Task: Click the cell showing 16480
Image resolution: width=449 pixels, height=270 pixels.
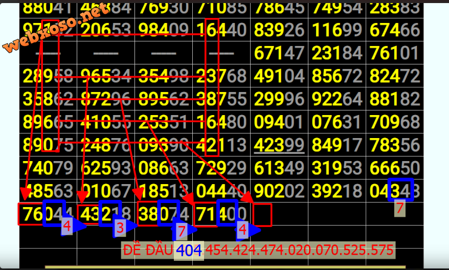Action: (x=221, y=122)
